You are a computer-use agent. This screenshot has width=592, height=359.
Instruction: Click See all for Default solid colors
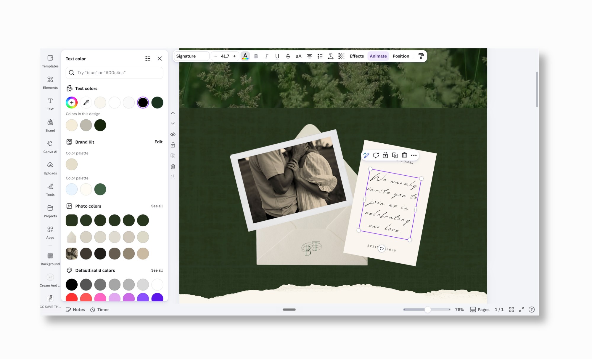pos(157,270)
